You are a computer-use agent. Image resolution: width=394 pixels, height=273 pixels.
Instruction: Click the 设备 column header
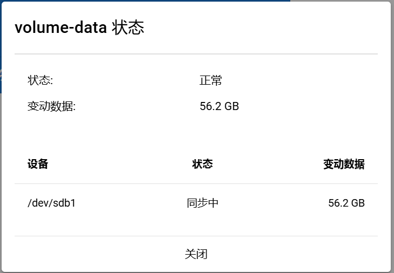(x=38, y=164)
